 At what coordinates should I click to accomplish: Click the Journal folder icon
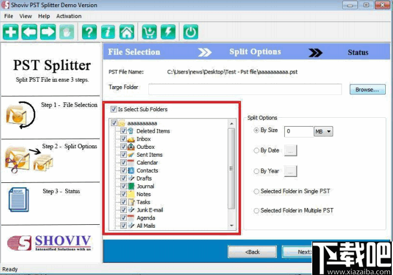click(131, 186)
